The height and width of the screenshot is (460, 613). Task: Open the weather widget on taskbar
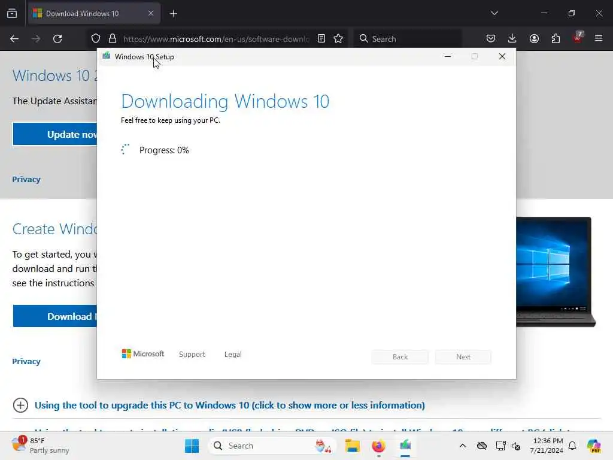(x=40, y=446)
